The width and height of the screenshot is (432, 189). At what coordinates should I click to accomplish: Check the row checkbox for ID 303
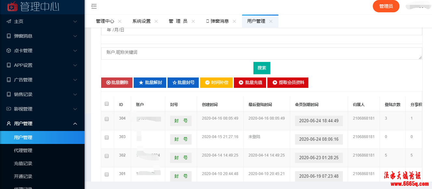click(107, 137)
